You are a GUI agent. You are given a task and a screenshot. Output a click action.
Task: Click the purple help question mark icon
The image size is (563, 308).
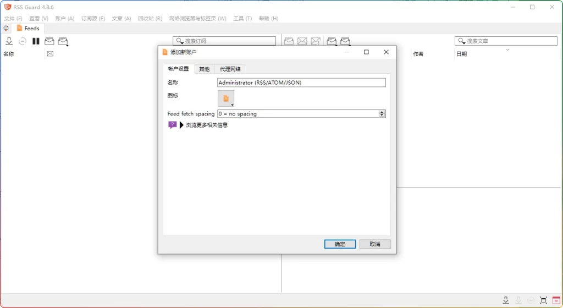[172, 125]
